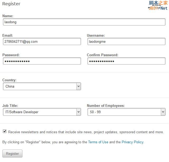Image resolution: width=169 pixels, height=162 pixels.
Task: Follow the Privacy Policy link
Action: point(132,142)
